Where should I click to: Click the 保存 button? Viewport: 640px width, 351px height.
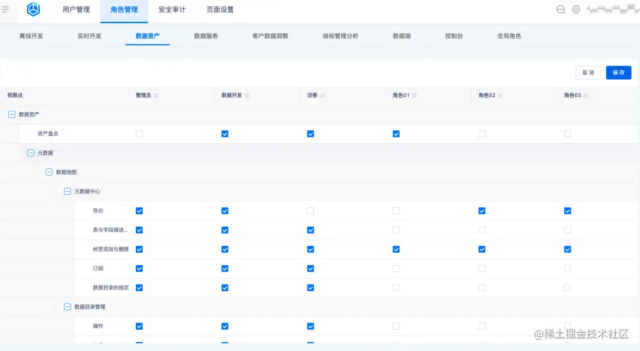click(x=618, y=72)
